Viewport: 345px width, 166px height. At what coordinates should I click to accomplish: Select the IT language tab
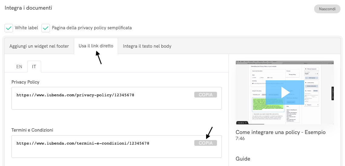(34, 67)
